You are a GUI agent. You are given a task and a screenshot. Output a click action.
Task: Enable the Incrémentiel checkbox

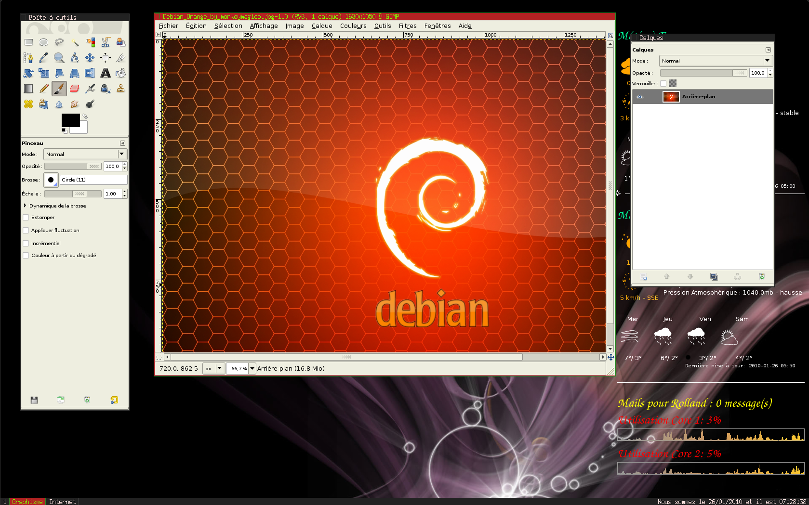(26, 244)
